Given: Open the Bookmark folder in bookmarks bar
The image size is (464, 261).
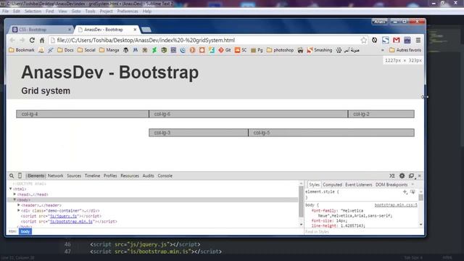Looking at the screenshot, I should click(22, 50).
